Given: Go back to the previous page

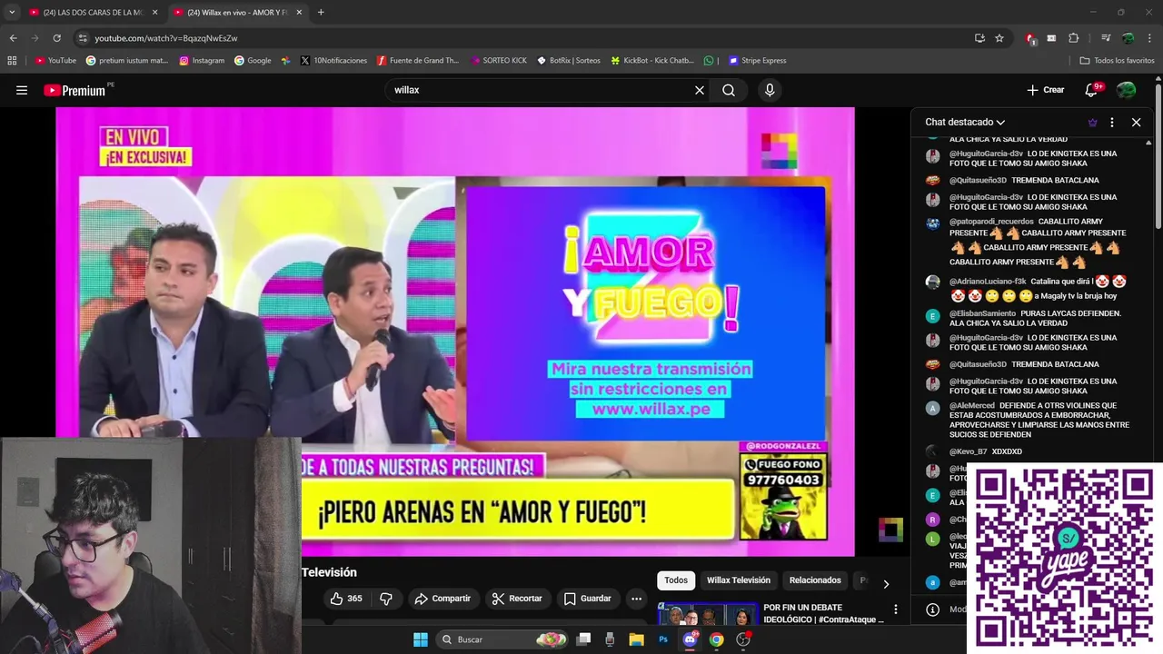Looking at the screenshot, I should [x=13, y=38].
